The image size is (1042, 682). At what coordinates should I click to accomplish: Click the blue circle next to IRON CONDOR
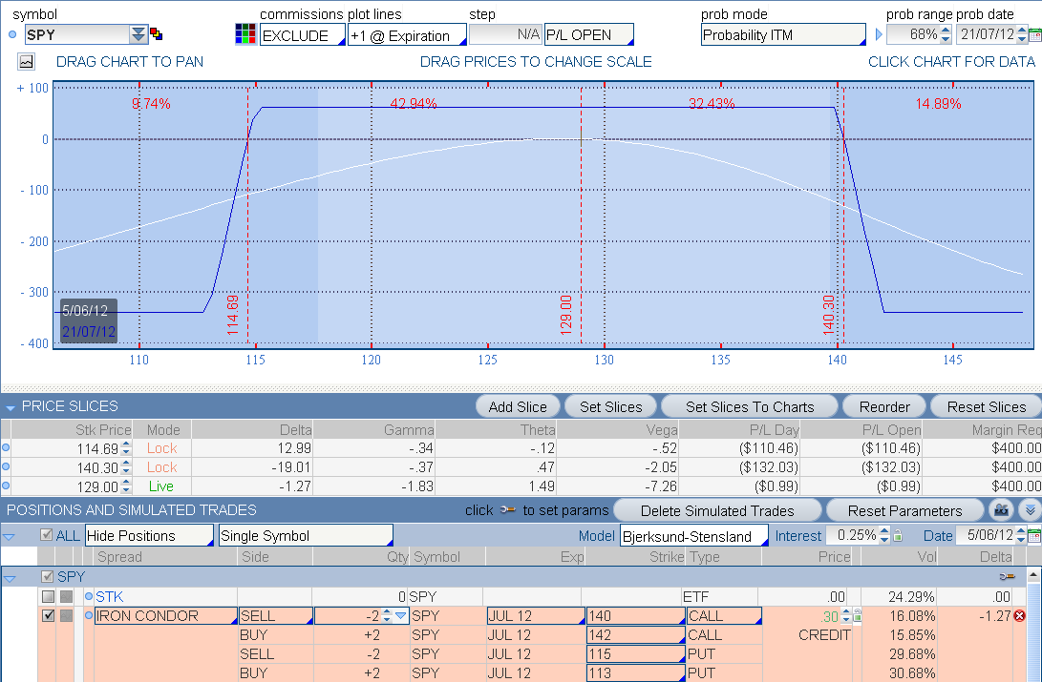89,615
